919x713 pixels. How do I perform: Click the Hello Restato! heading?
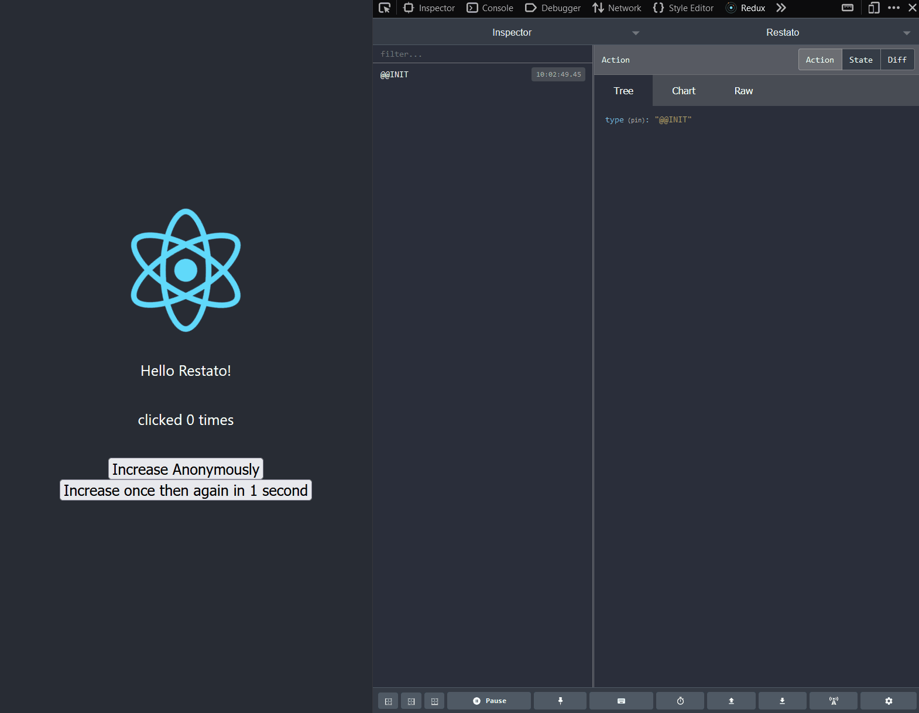coord(186,371)
